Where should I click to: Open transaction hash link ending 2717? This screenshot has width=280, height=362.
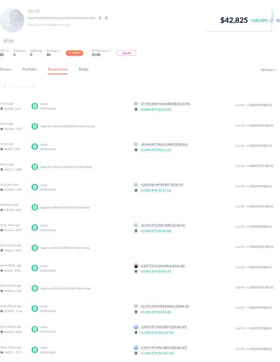pyautogui.click(x=13, y=352)
